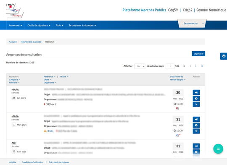Sort results by Catégorie
The height and width of the screenshot is (165, 227).
(x=14, y=80)
